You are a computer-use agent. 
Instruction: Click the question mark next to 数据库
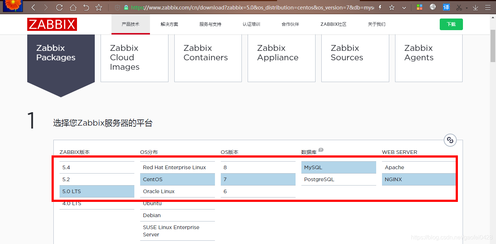click(321, 150)
